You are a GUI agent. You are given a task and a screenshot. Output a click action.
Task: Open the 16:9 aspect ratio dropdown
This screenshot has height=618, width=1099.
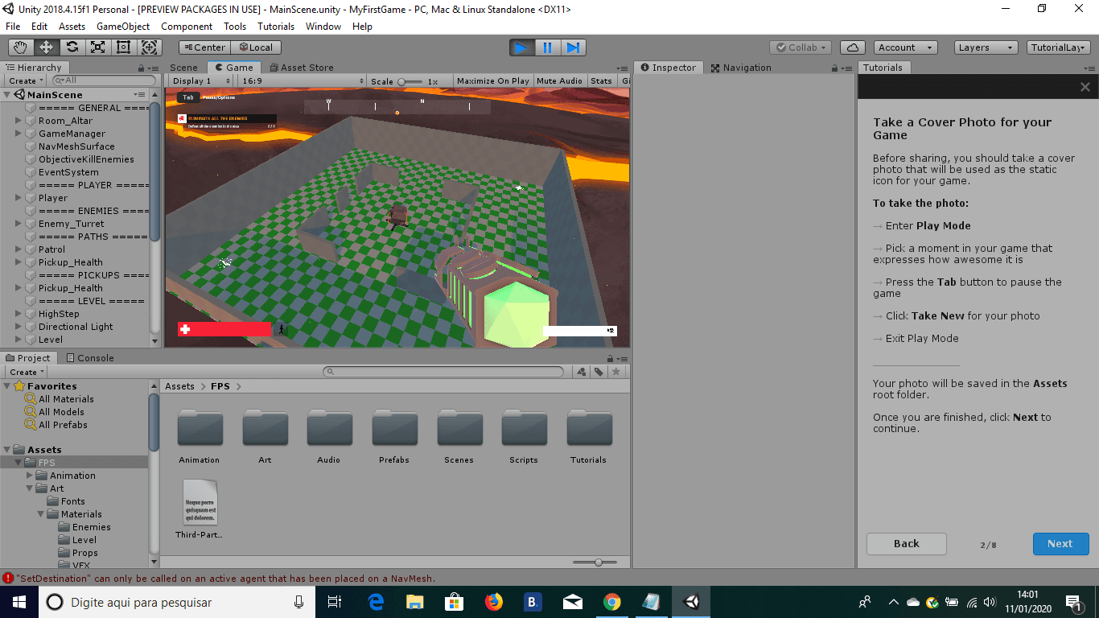[302, 81]
